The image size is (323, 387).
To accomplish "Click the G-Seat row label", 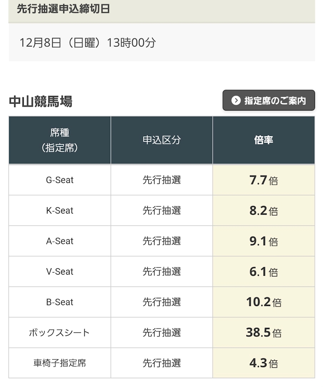I will pos(60,180).
